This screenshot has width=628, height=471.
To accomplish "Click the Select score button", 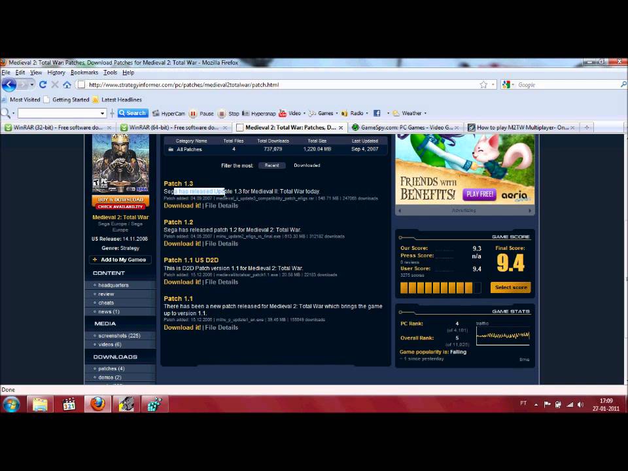I will (x=511, y=287).
